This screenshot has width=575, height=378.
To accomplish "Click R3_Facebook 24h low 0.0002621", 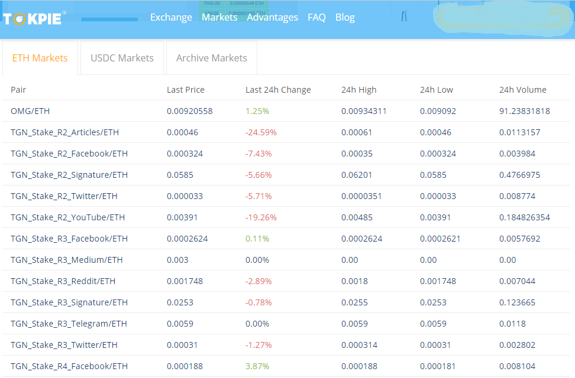I will point(440,239).
